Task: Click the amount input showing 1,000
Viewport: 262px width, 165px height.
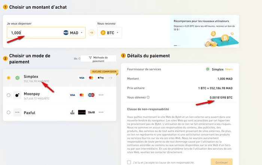Action: tap(34, 33)
